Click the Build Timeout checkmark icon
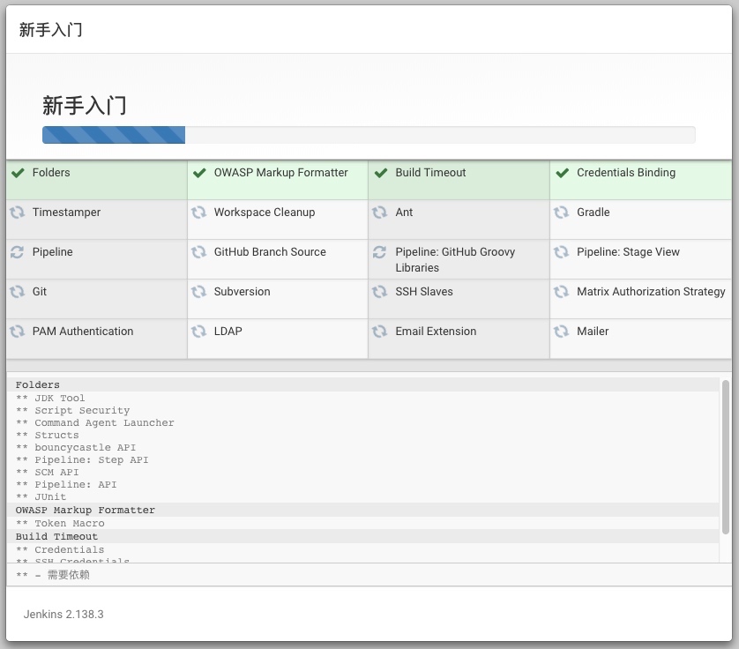 tap(380, 173)
